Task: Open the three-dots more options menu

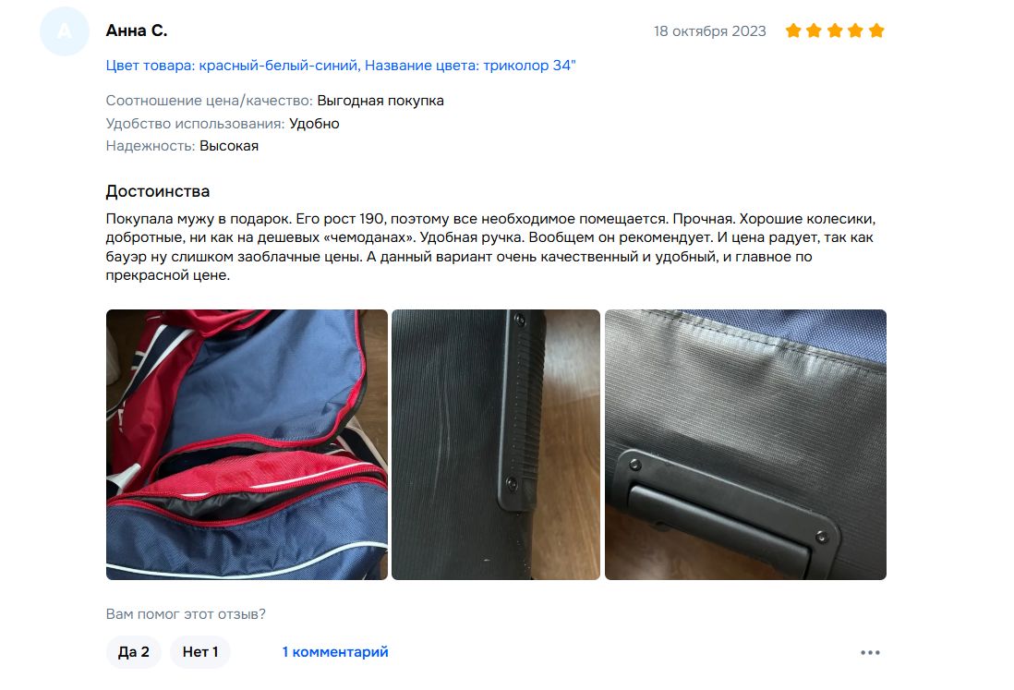Action: (870, 652)
